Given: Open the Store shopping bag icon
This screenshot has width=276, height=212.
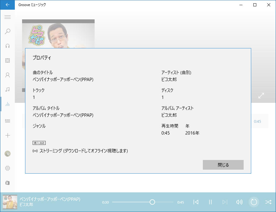Looking at the screenshot, I should tap(7, 183).
